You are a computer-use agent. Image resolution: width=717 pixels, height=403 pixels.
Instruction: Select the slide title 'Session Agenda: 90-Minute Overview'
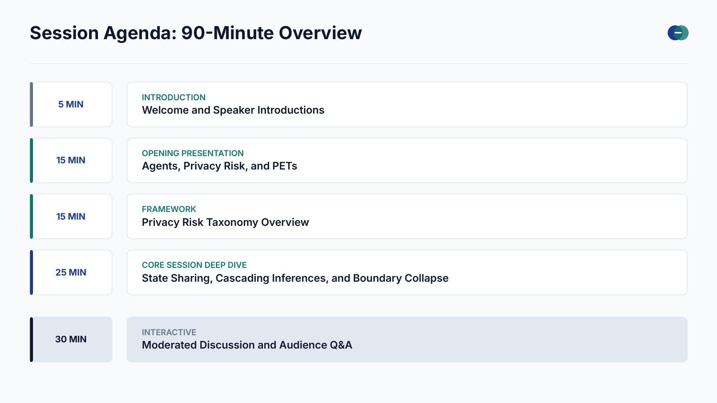click(196, 33)
